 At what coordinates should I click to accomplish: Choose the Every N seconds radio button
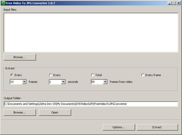coord(51,75)
